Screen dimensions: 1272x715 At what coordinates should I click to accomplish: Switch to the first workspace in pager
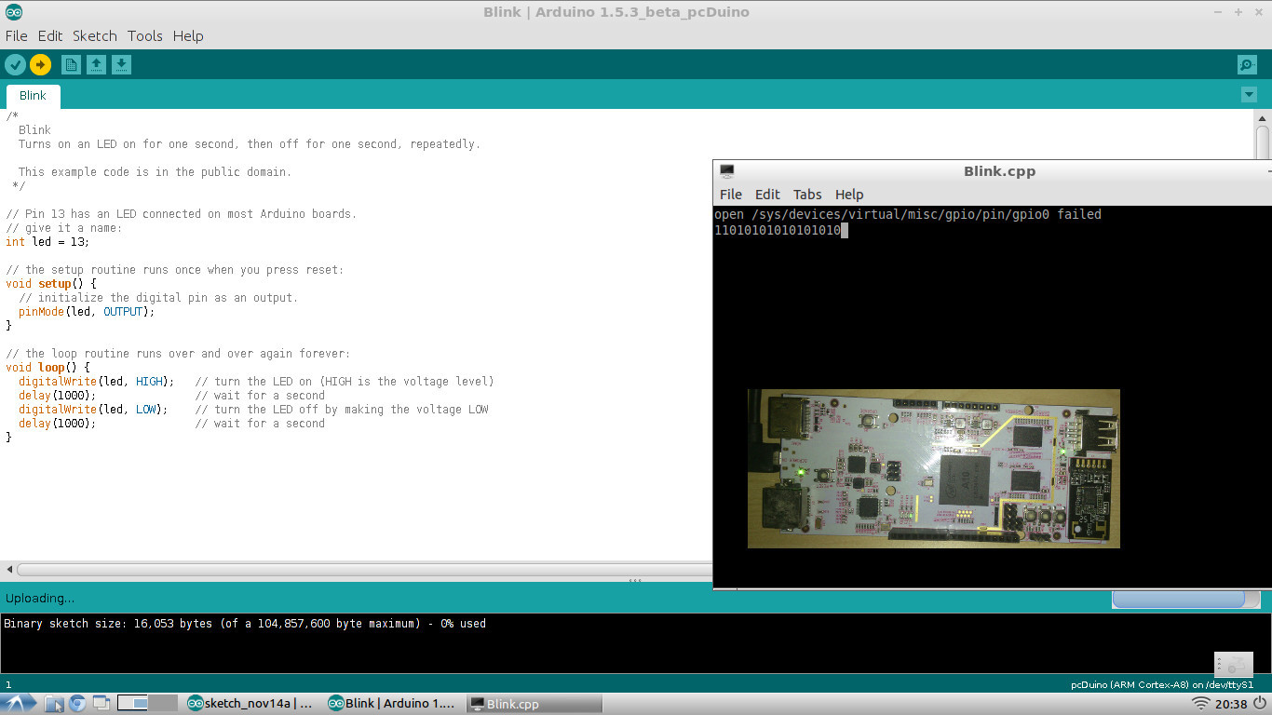pyautogui.click(x=132, y=703)
